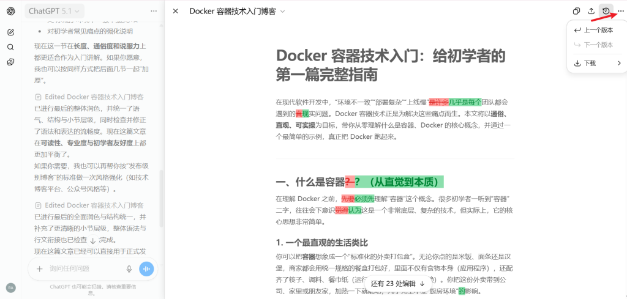Click heading 一、什么是容器

[310, 182]
